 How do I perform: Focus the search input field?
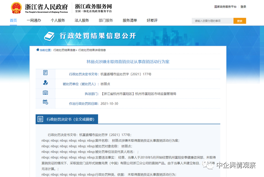[x=212, y=21]
